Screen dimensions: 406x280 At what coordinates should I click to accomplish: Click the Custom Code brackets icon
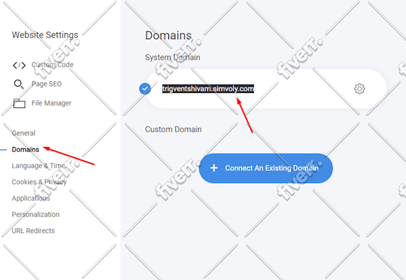[x=19, y=65]
